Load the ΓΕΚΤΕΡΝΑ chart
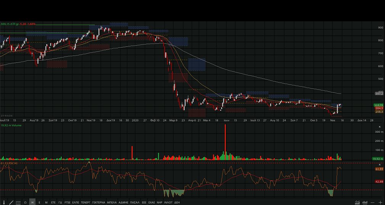The width and height of the screenshot is (385, 205). 98,202
